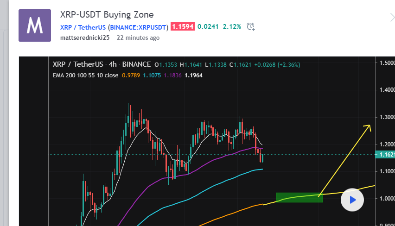Open mattserednicki25 author profile
The width and height of the screenshot is (395, 226).
[86, 38]
